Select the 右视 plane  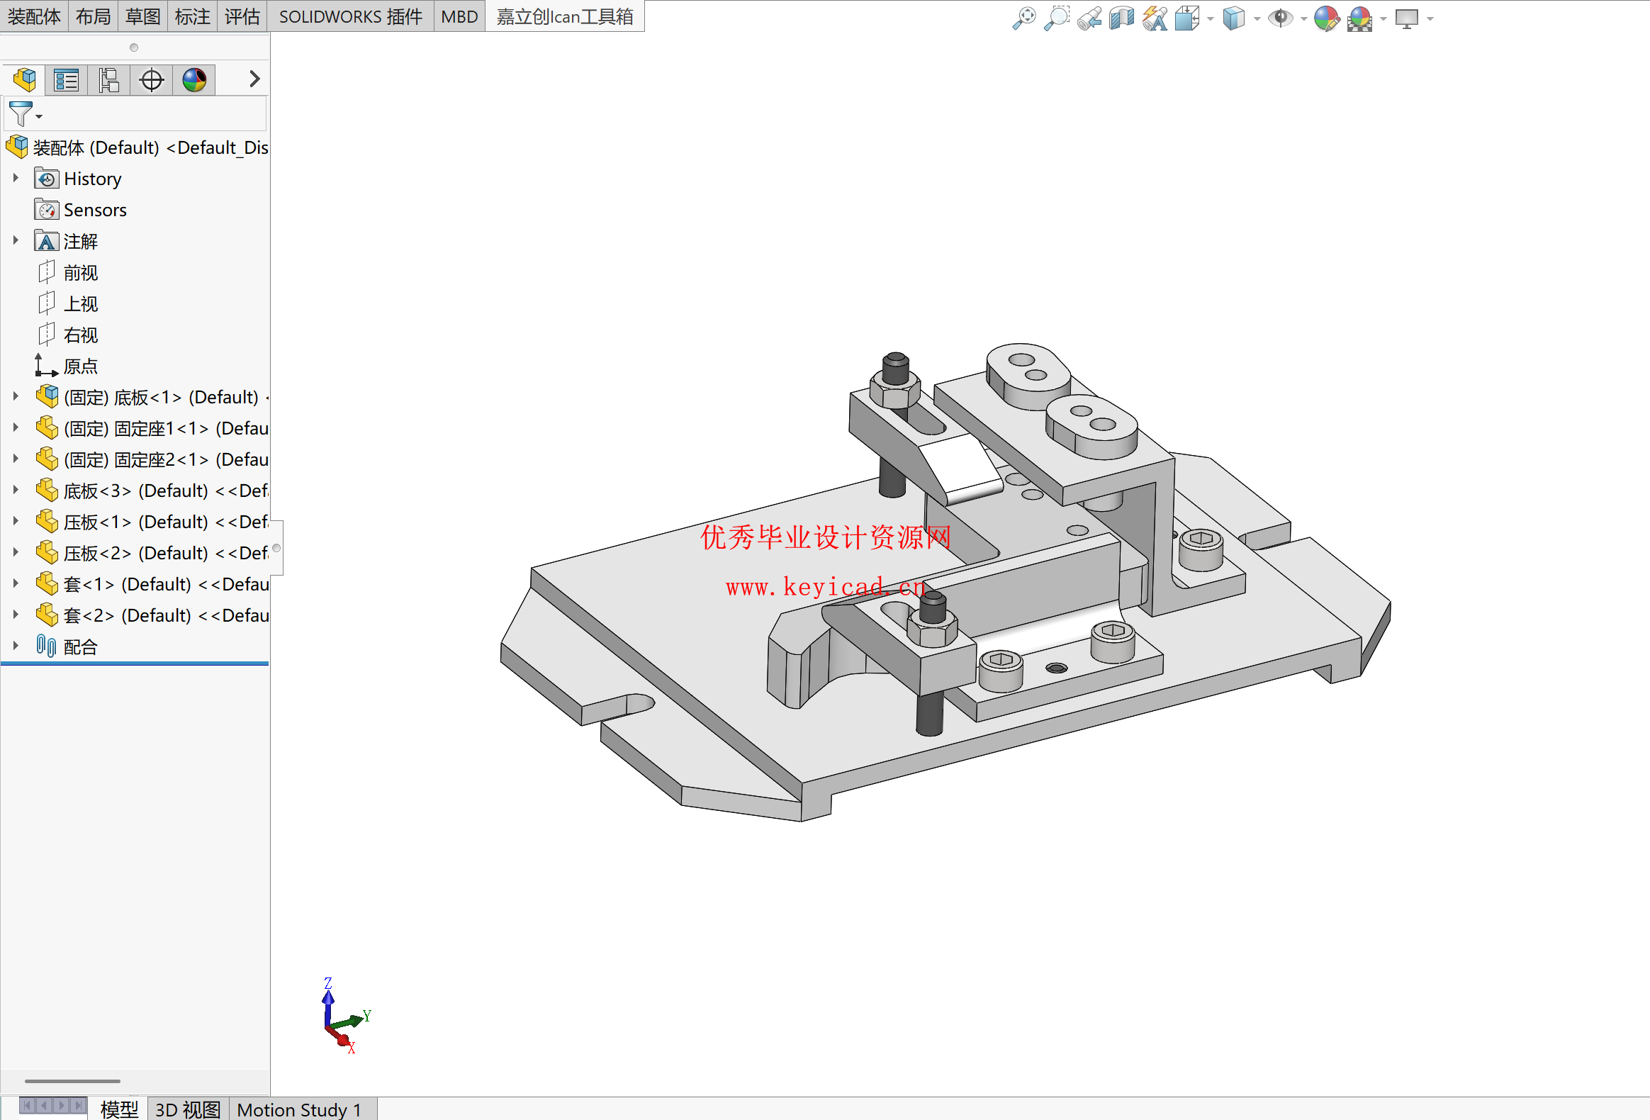pos(68,335)
